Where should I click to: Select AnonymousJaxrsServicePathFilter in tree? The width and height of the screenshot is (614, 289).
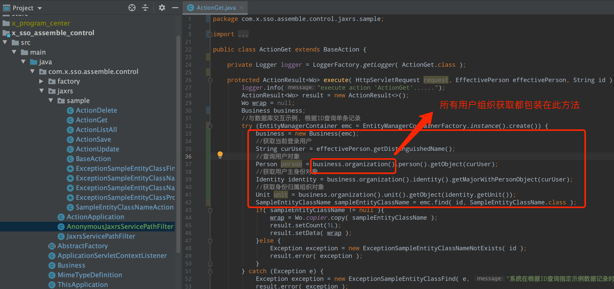point(120,227)
